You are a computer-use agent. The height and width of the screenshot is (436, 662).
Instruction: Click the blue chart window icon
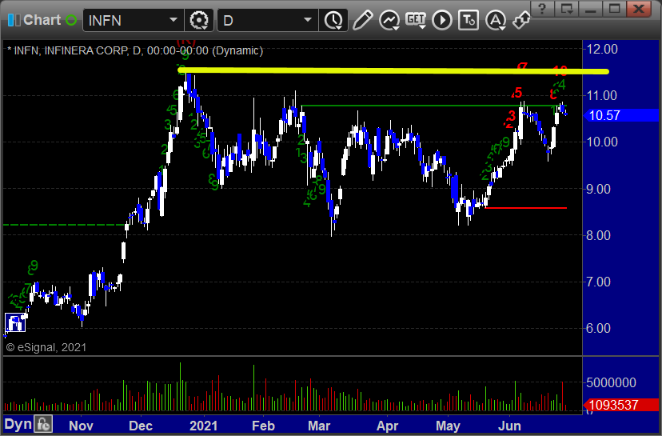tap(14, 20)
